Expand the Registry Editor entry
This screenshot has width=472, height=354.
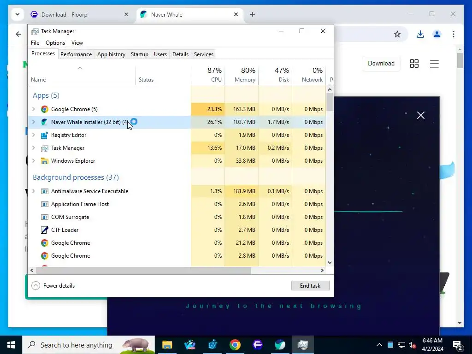click(x=34, y=135)
